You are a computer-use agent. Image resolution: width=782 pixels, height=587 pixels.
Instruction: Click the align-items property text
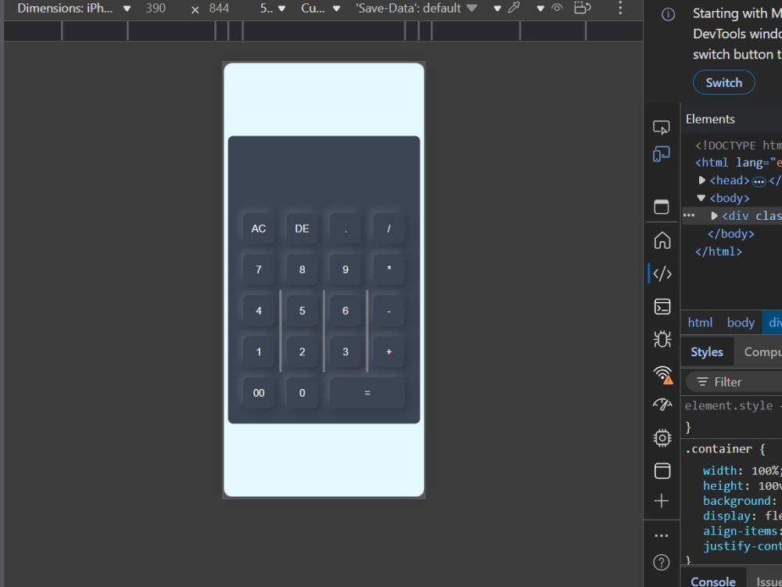740,531
